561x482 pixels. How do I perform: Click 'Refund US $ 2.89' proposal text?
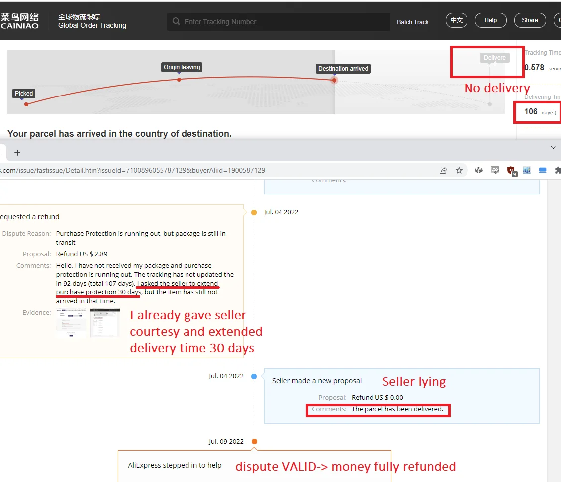coord(82,254)
